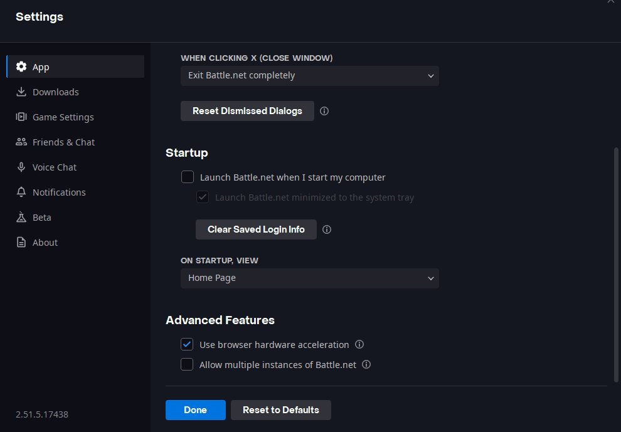Click the Game Settings icon in sidebar
This screenshot has height=432, width=621.
pyautogui.click(x=21, y=117)
